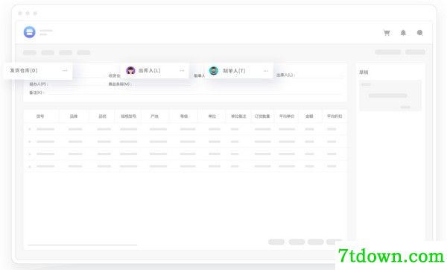Click the 品名 column header
The height and width of the screenshot is (270, 447).
pyautogui.click(x=102, y=116)
